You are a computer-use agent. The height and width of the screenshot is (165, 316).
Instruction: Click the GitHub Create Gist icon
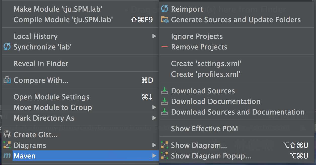7,135
